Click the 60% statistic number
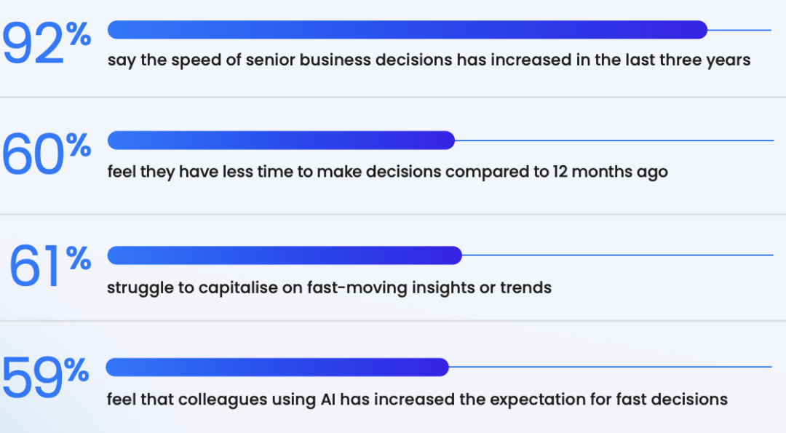This screenshot has height=433, width=786. coord(46,155)
